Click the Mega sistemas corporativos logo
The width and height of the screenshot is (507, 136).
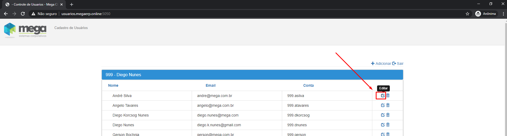point(25,30)
